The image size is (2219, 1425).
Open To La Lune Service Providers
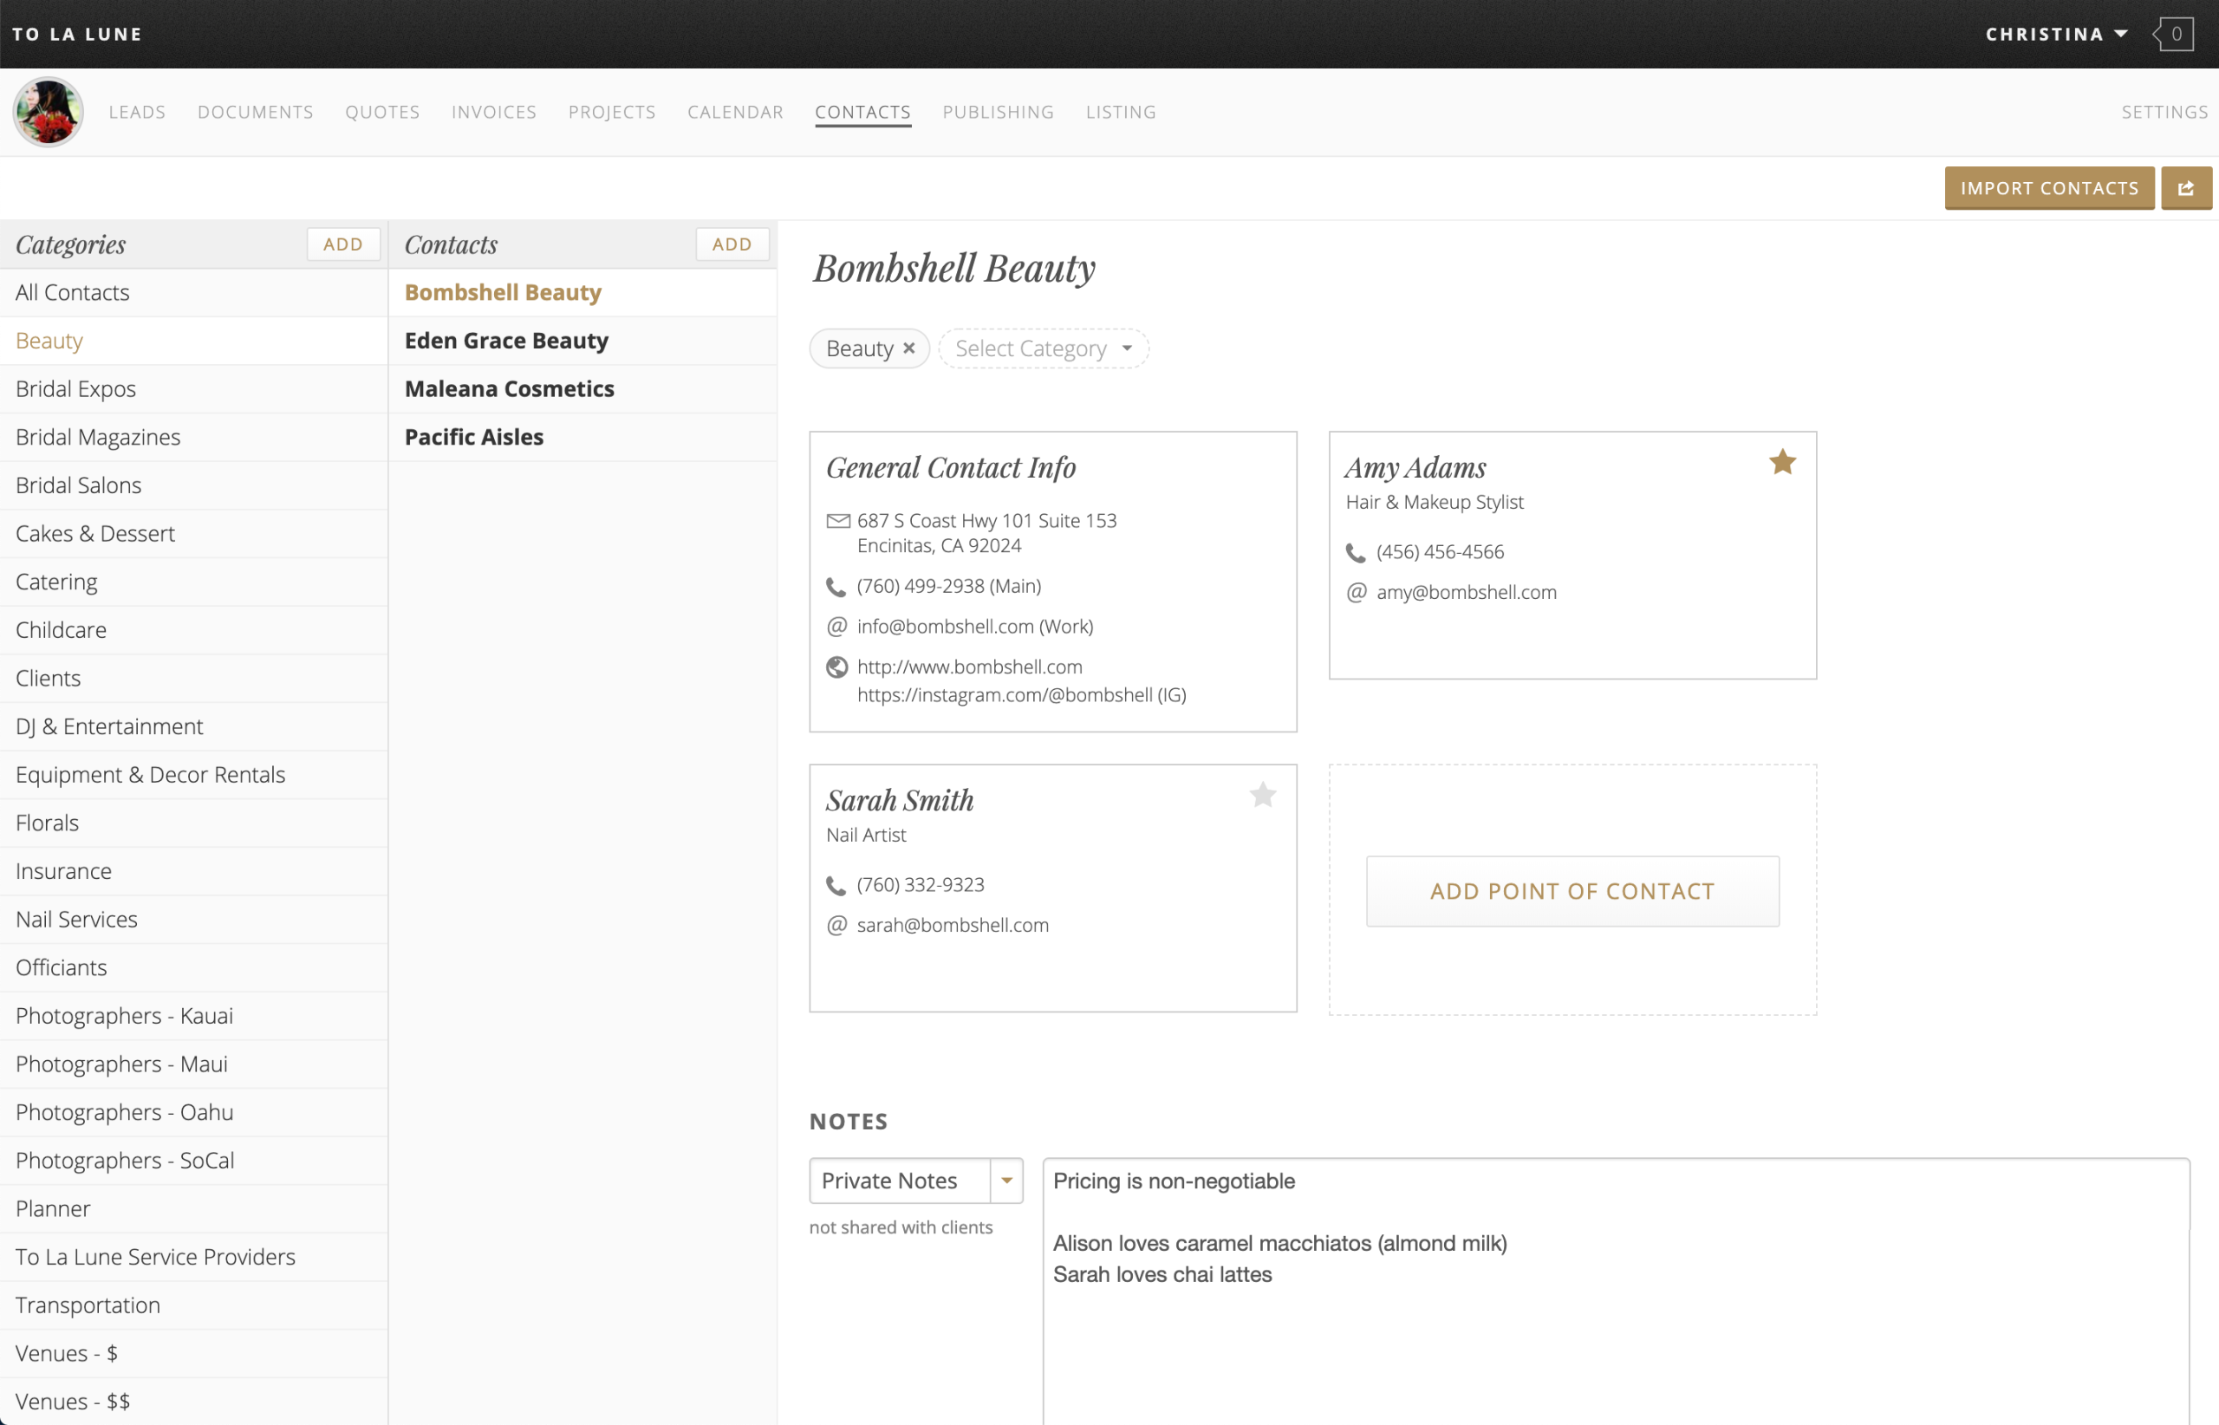click(x=193, y=1257)
